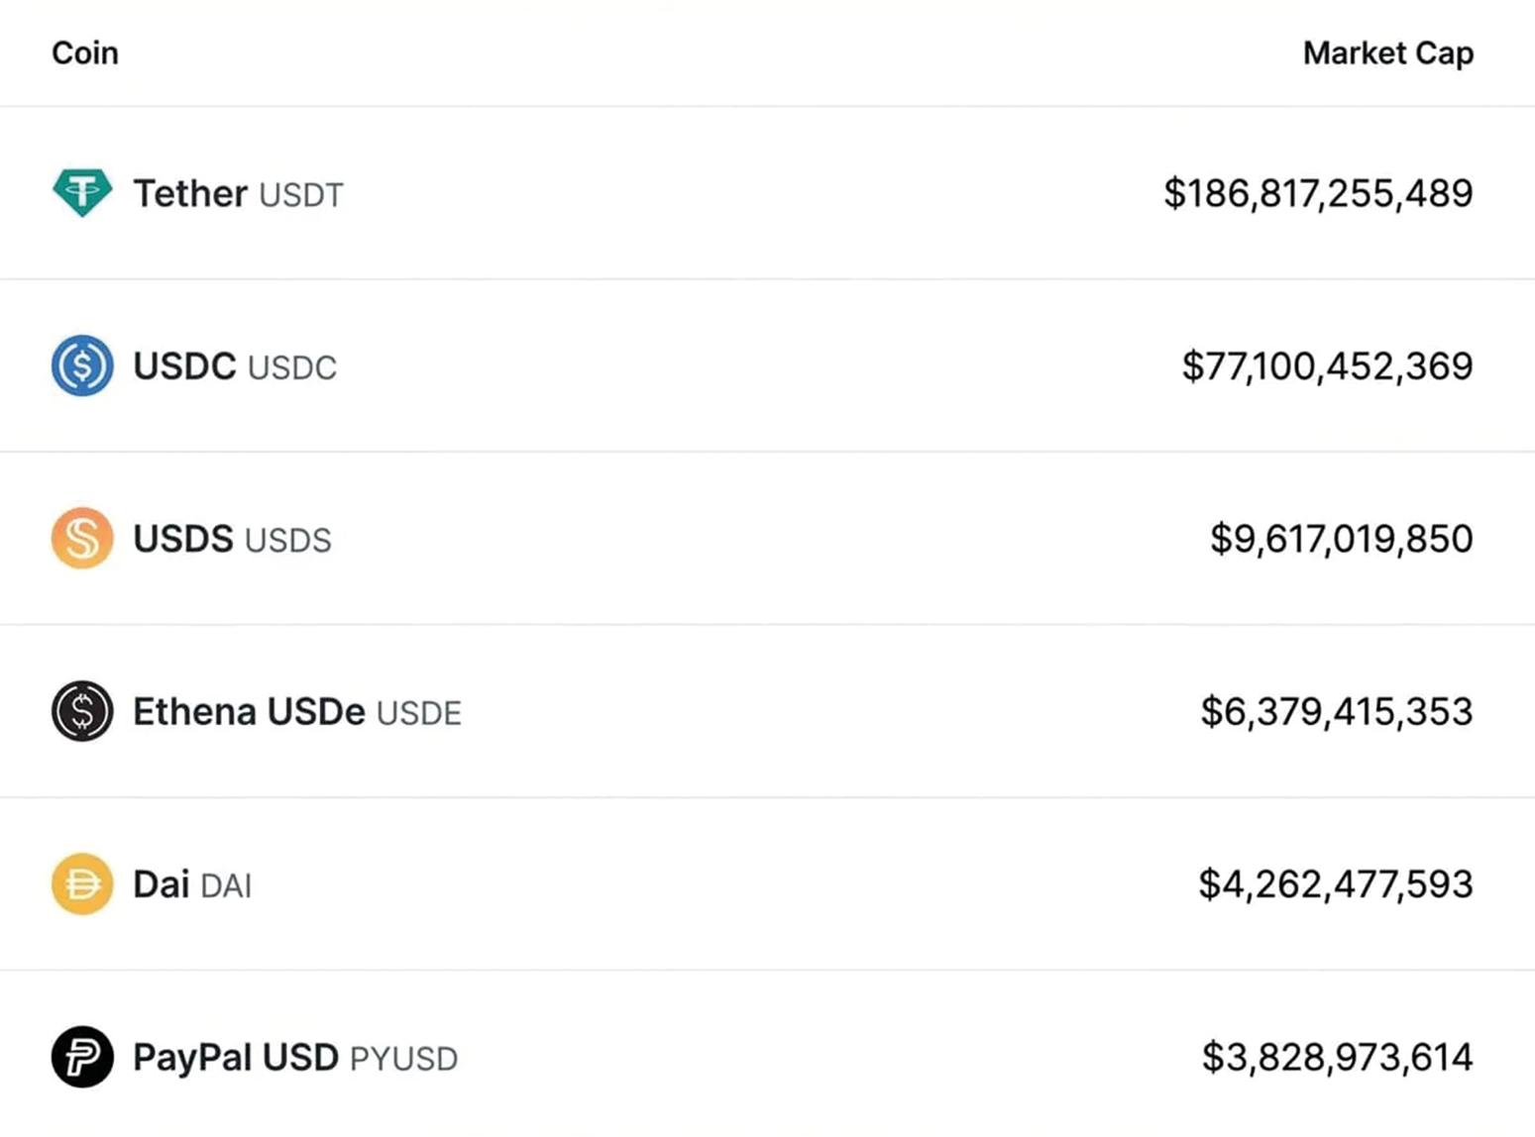Click the USDE ticker symbol text
The height and width of the screenshot is (1137, 1535).
click(x=419, y=713)
